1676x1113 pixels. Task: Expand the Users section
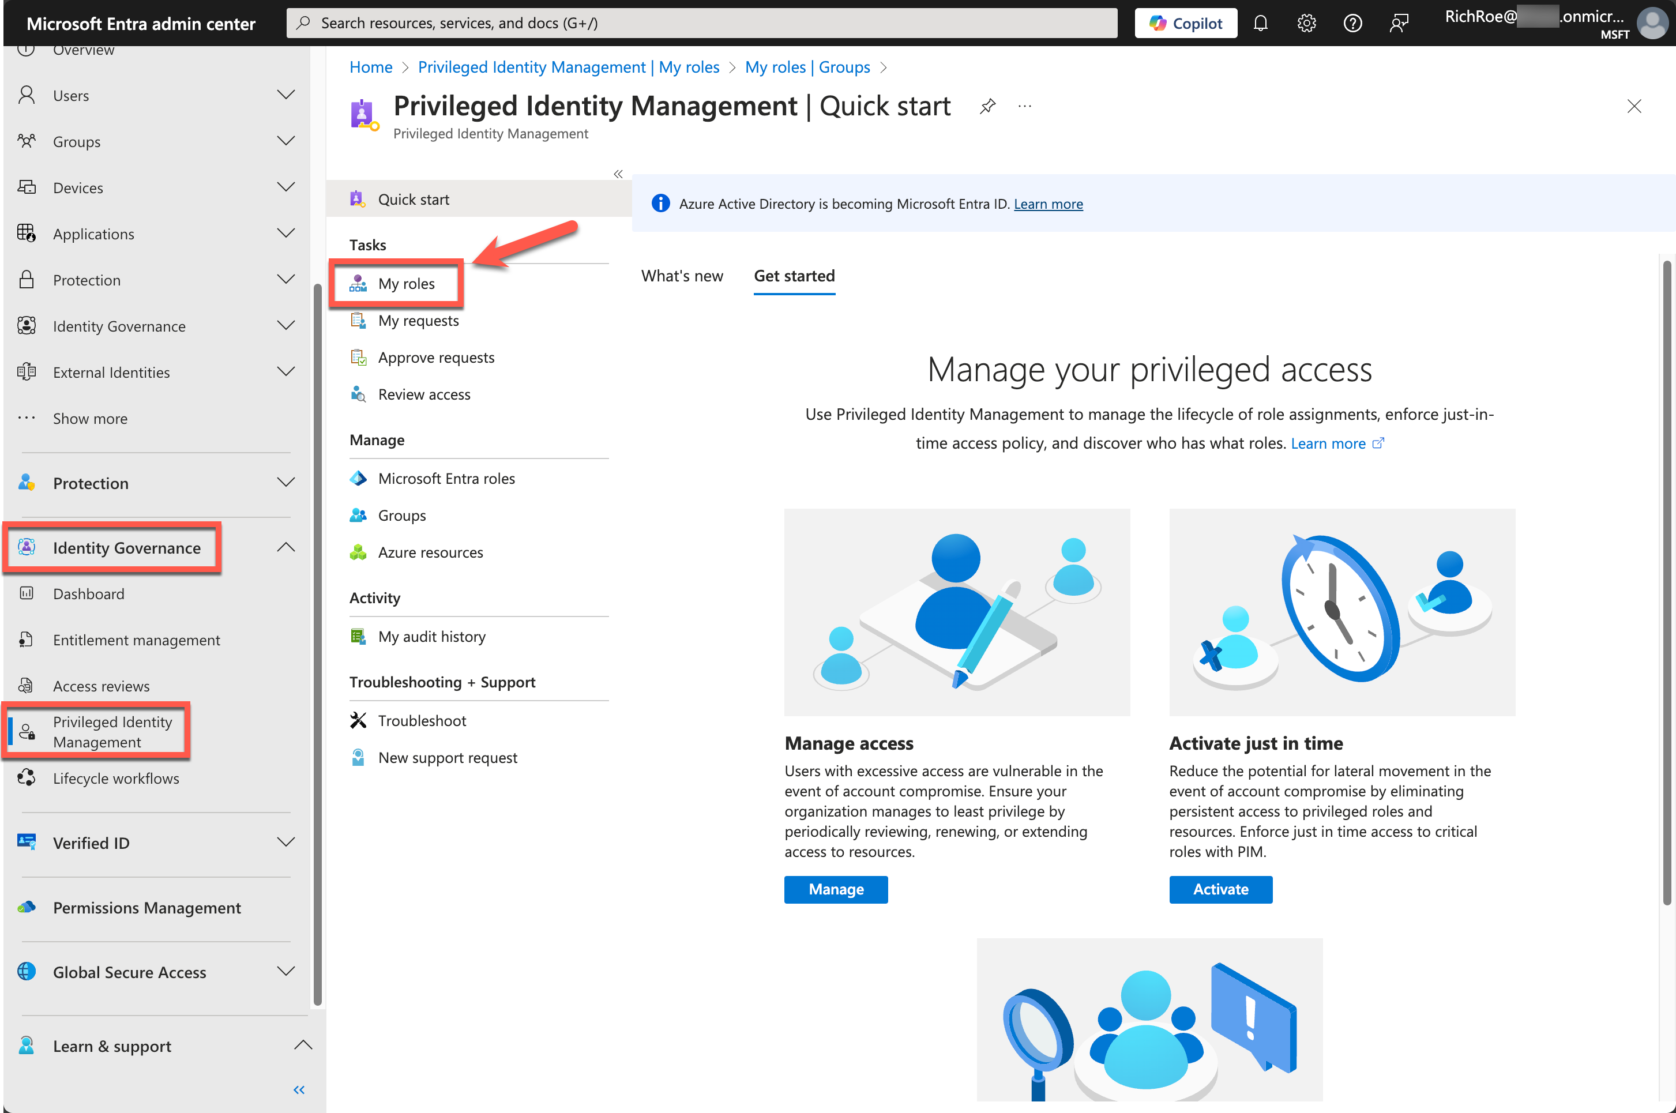click(x=285, y=95)
